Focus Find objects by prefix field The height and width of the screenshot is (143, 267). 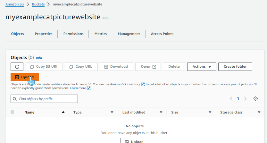pyautogui.click(x=44, y=99)
